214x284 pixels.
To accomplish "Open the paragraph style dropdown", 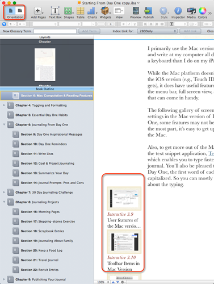I will (x=12, y=24).
